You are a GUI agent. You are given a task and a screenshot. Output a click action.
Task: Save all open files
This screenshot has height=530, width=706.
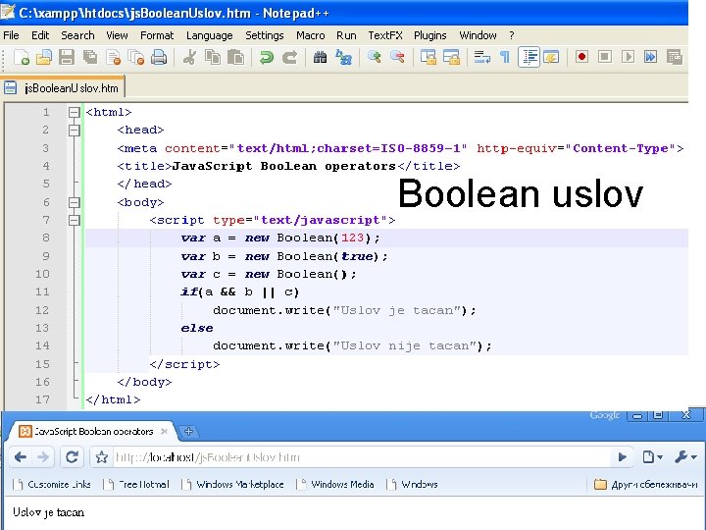pos(90,57)
